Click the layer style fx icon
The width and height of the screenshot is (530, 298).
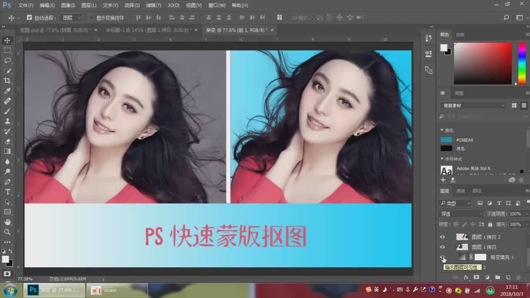click(x=466, y=277)
